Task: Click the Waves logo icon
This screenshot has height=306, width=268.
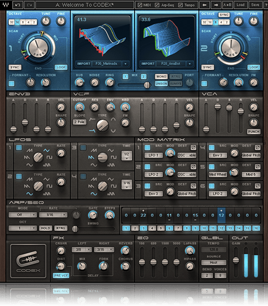Action: point(5,5)
